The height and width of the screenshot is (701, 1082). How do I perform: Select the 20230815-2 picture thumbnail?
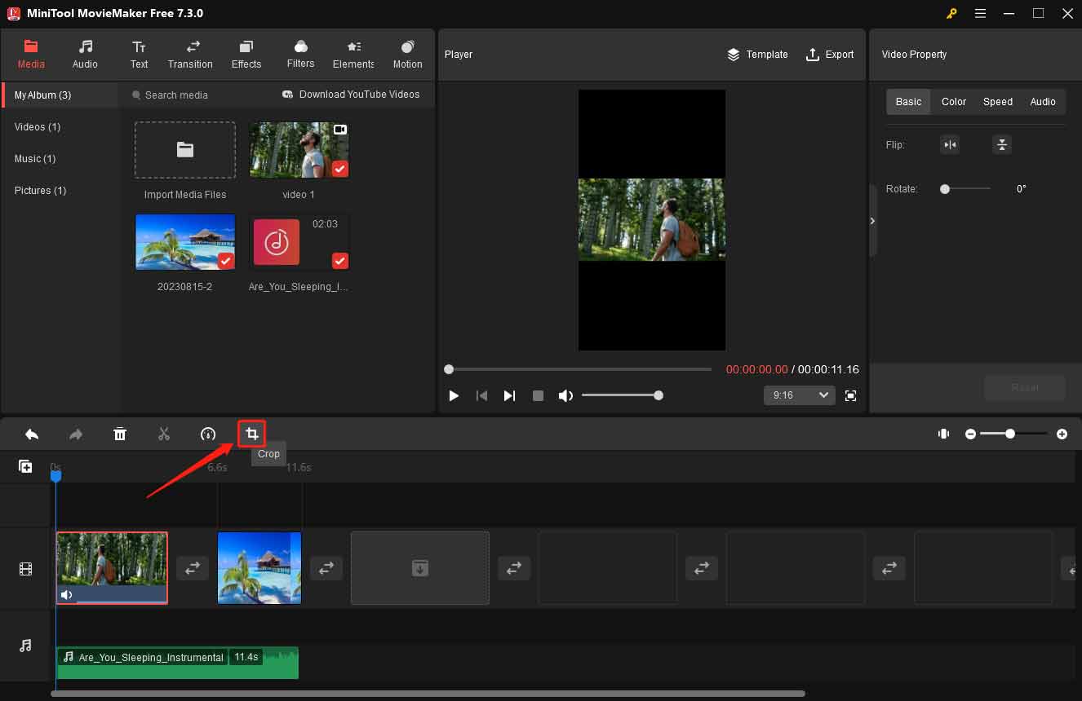185,242
